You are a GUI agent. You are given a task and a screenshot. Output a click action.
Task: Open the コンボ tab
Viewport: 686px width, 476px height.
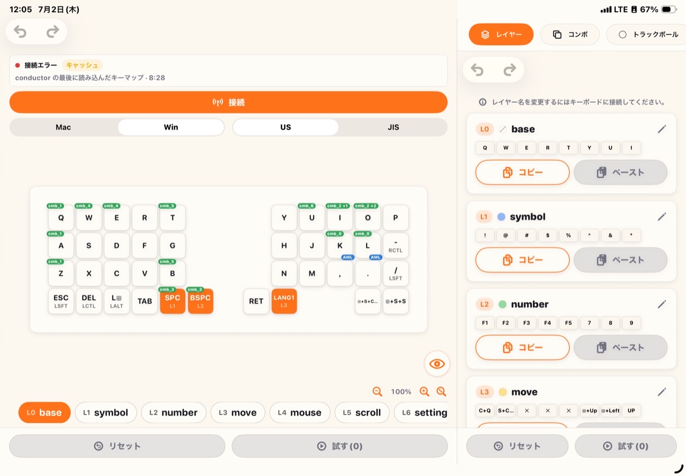tap(570, 34)
